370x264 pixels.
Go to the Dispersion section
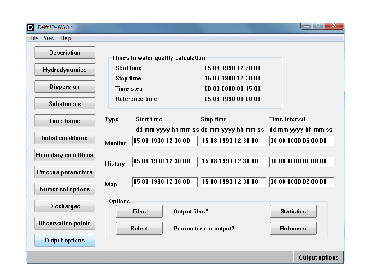click(x=65, y=87)
